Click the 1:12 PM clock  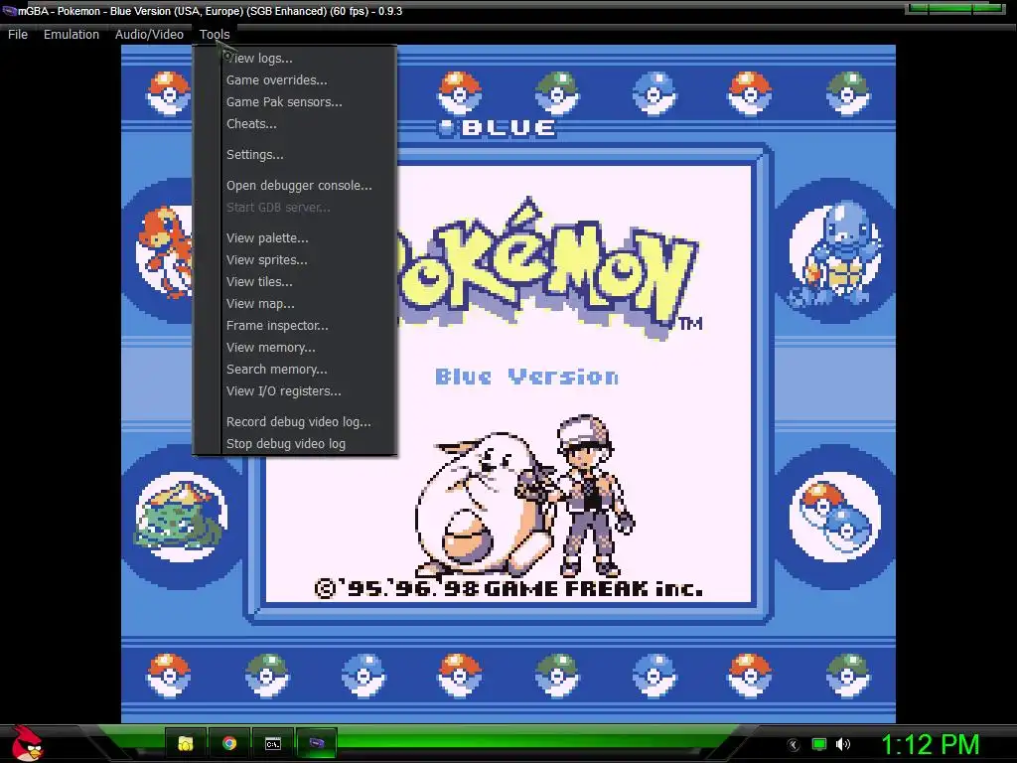click(930, 744)
